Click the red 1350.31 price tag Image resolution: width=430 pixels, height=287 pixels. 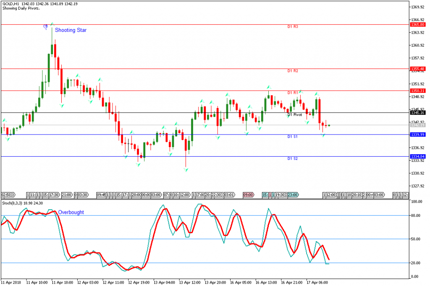[x=418, y=91]
